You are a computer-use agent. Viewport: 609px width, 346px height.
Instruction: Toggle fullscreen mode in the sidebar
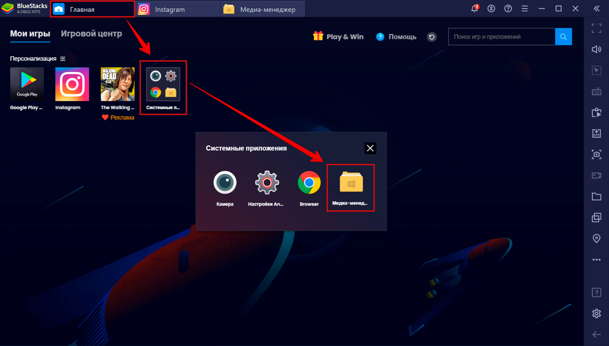(597, 28)
